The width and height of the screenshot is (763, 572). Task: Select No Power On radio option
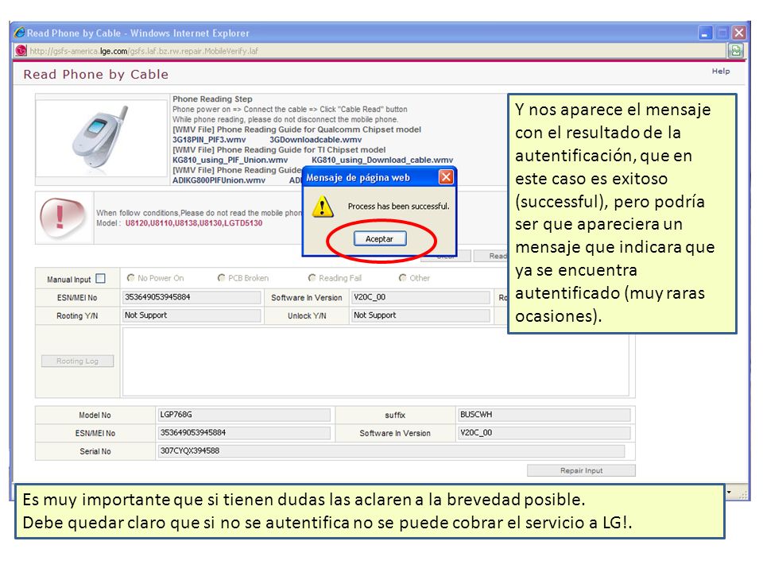(x=130, y=278)
